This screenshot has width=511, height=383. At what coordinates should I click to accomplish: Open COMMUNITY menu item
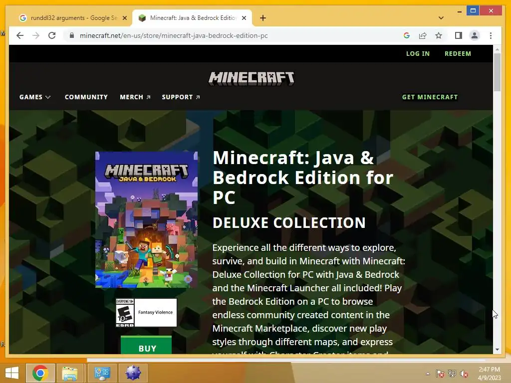pyautogui.click(x=86, y=97)
